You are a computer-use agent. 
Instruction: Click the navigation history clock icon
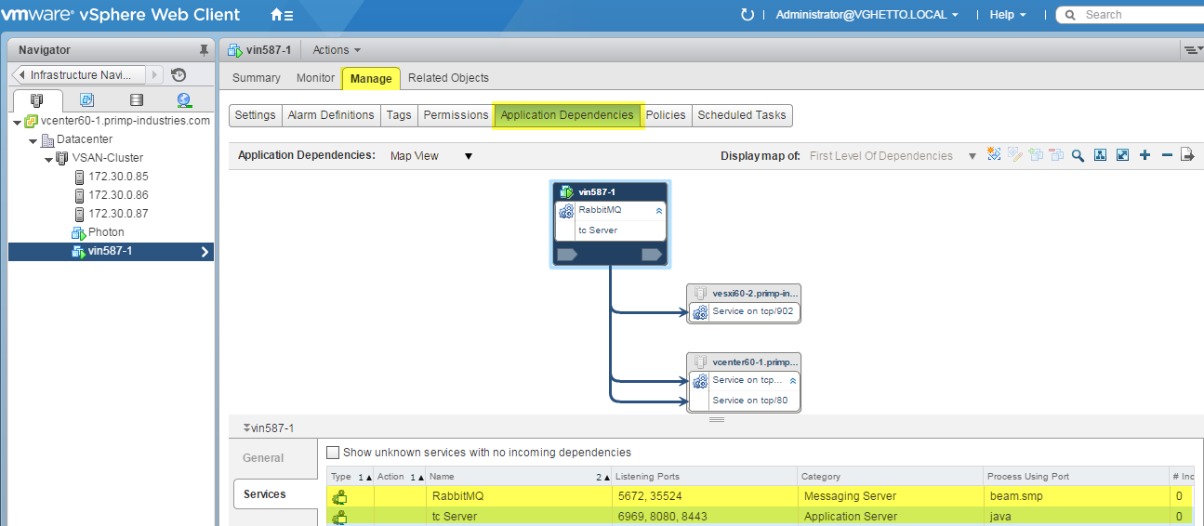coord(179,75)
